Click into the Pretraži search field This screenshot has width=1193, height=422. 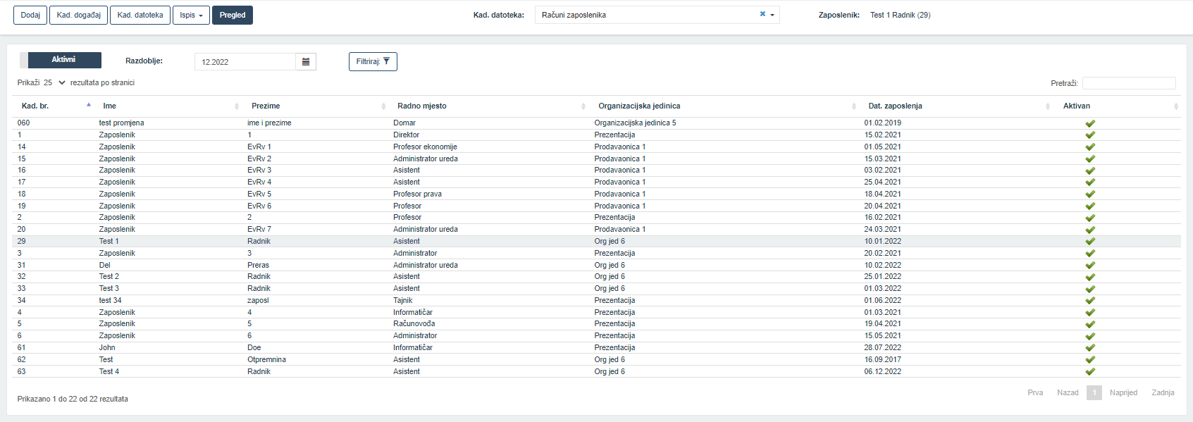(1129, 83)
